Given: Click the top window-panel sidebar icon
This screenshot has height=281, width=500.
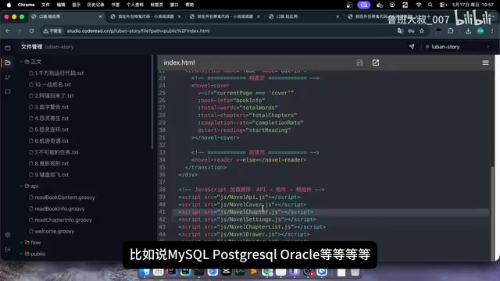Looking at the screenshot, I should pos(8,48).
